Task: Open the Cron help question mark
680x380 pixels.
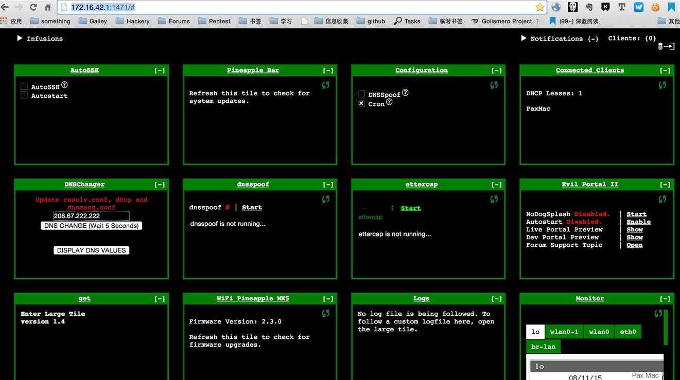Action: coord(389,102)
